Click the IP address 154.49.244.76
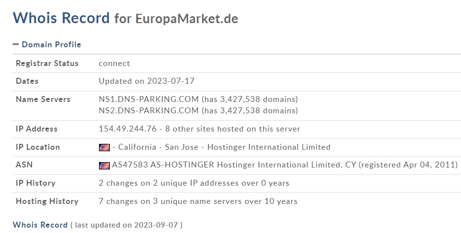Screen dimensions: 461x233 128,129
